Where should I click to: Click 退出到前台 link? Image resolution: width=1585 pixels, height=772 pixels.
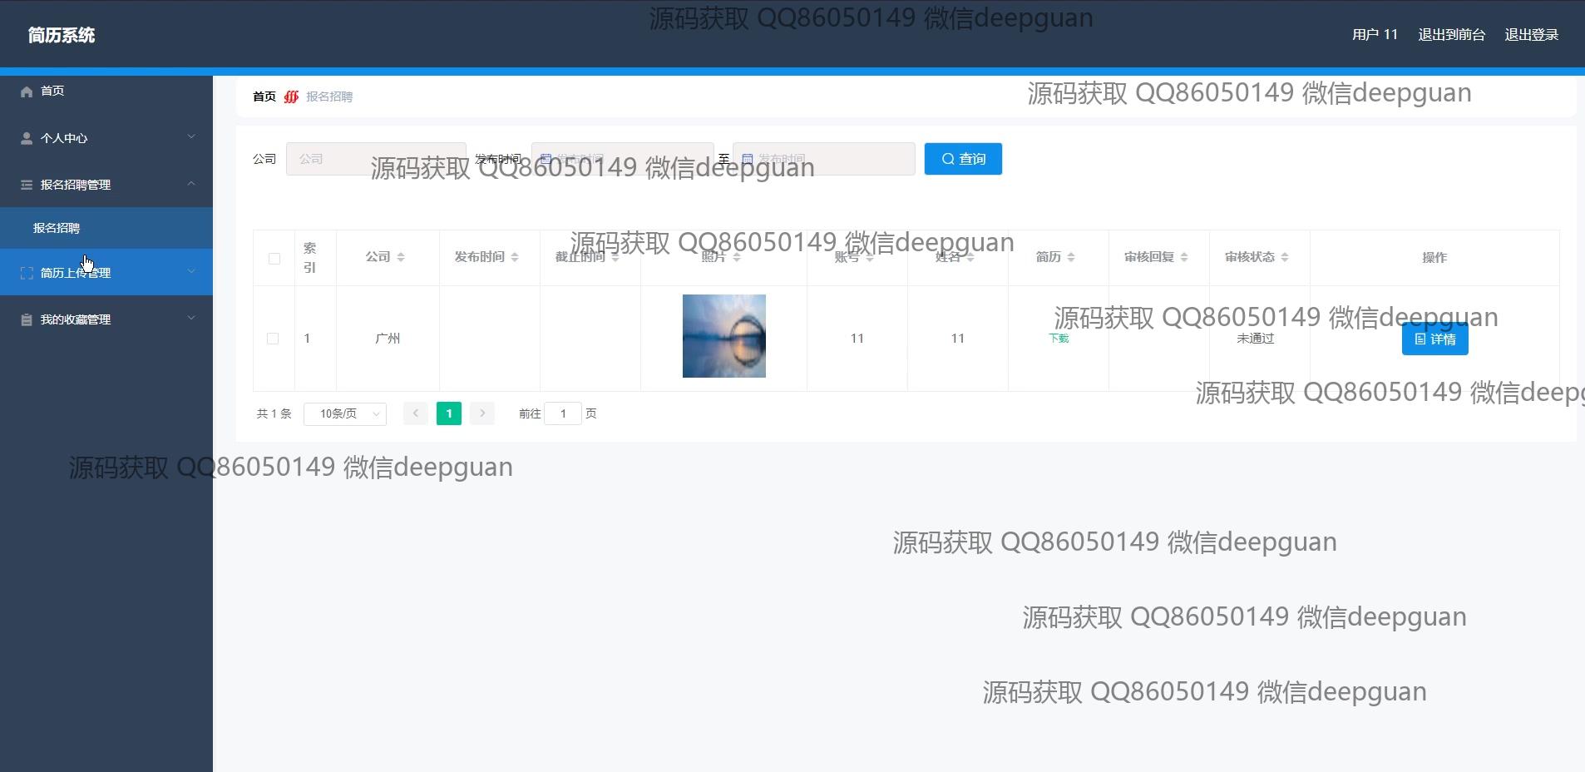click(x=1451, y=35)
